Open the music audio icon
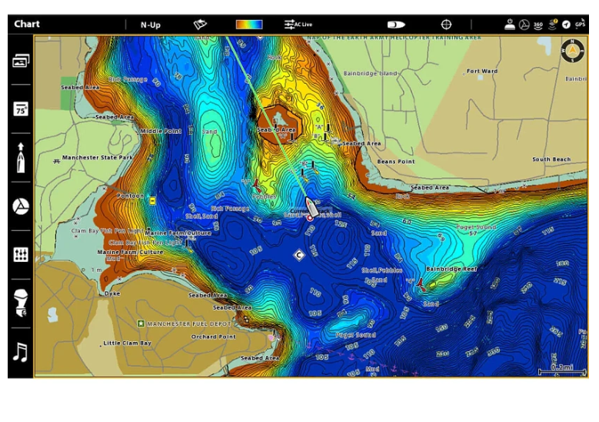The width and height of the screenshot is (599, 422). [x=21, y=352]
